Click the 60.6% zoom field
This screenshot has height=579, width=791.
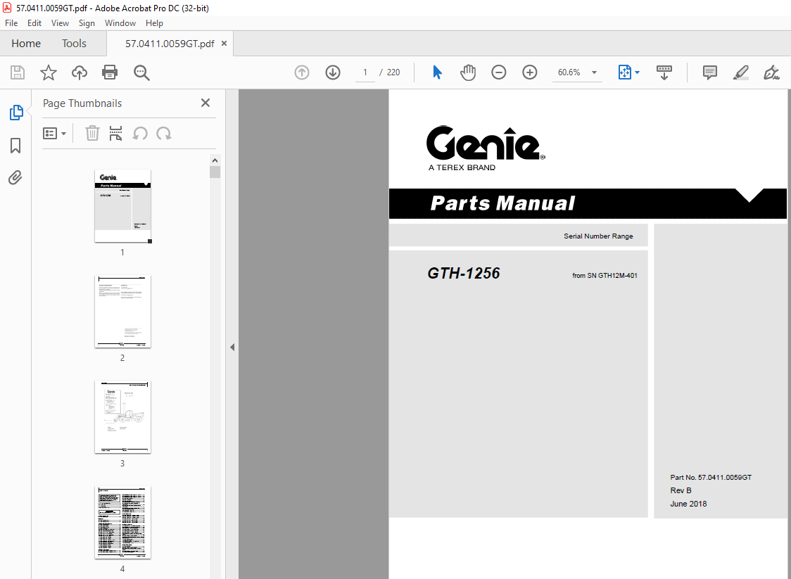569,72
